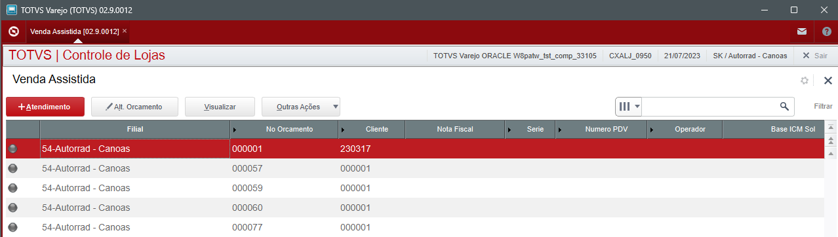Click status dot of order 000060
The image size is (838, 237).
pyautogui.click(x=12, y=208)
